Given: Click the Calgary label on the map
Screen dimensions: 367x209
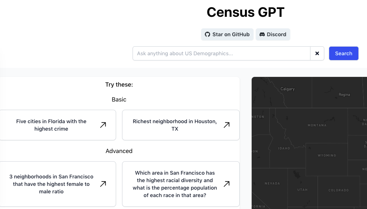Looking at the screenshot, I should [288, 89].
